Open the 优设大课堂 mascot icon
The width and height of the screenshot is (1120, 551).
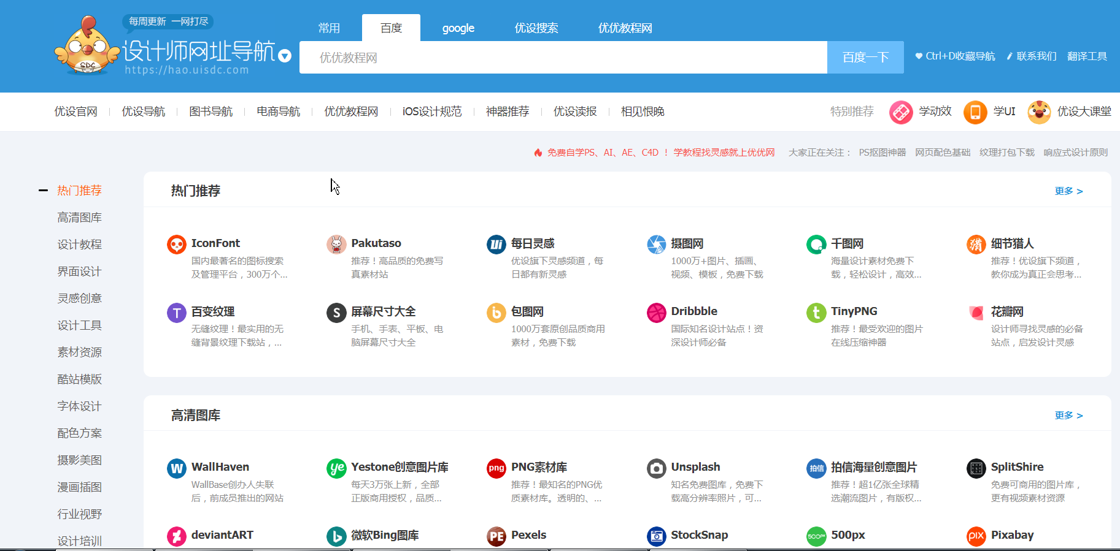[1039, 112]
